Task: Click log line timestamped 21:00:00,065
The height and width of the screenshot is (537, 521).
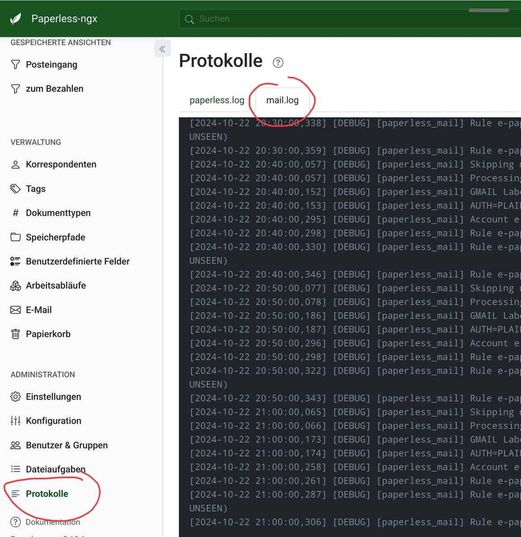Action: (x=355, y=412)
